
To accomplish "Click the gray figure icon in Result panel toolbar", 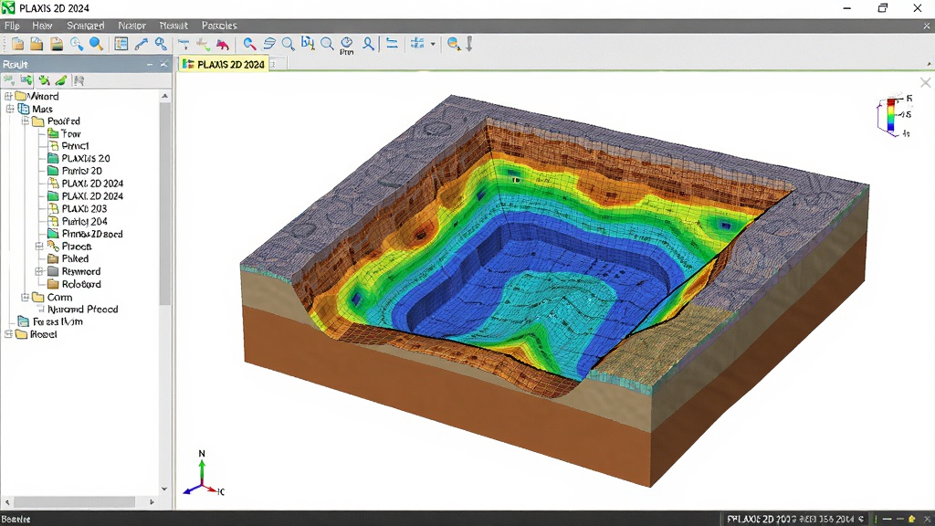I will 79,80.
